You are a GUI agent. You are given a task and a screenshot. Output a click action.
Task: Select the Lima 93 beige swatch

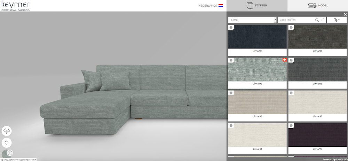(258, 102)
